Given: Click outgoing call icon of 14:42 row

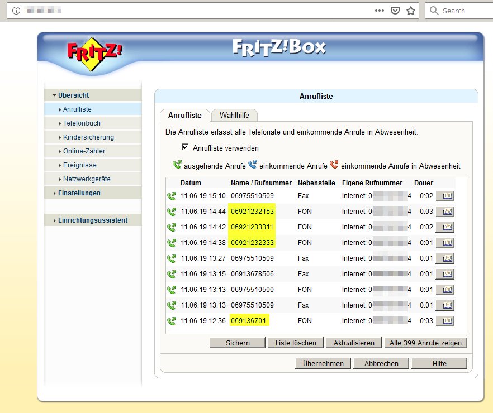Looking at the screenshot, I should pos(172,228).
